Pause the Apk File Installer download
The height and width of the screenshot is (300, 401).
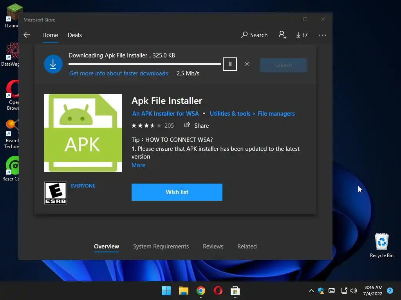click(x=229, y=64)
